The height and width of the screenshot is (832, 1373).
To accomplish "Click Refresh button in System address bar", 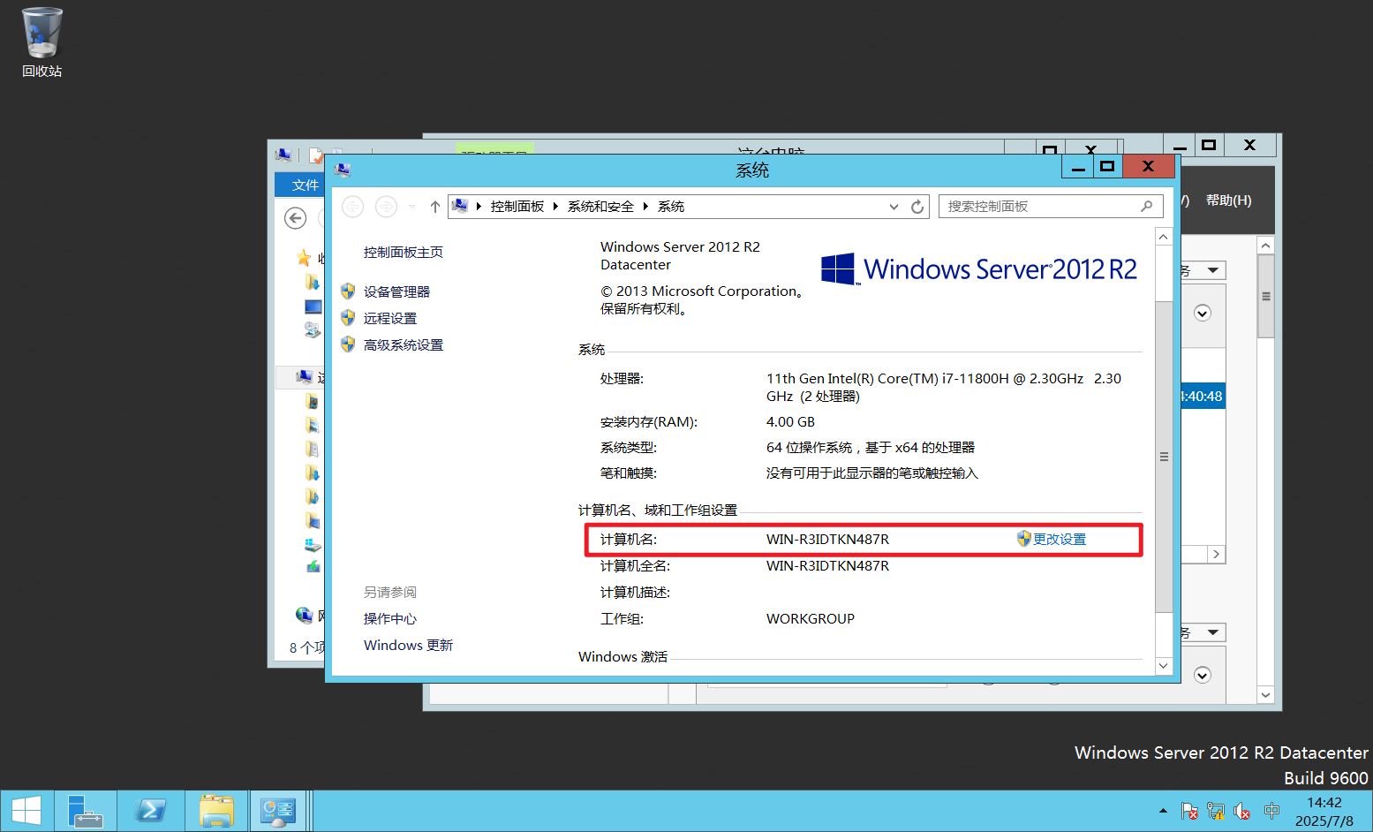I will pyautogui.click(x=917, y=207).
